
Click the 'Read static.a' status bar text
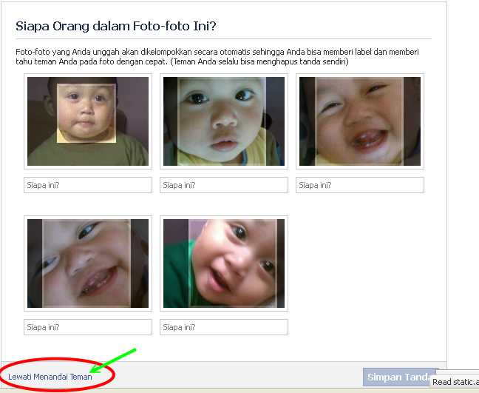[x=455, y=382]
